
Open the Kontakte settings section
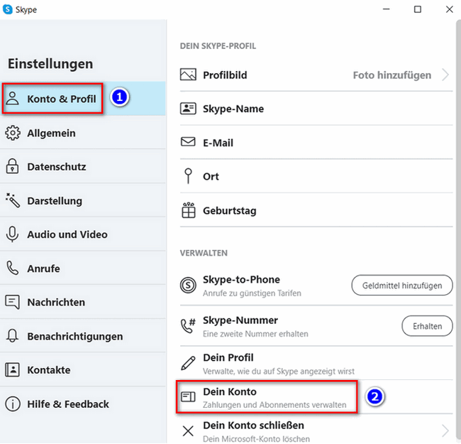pyautogui.click(x=82, y=370)
